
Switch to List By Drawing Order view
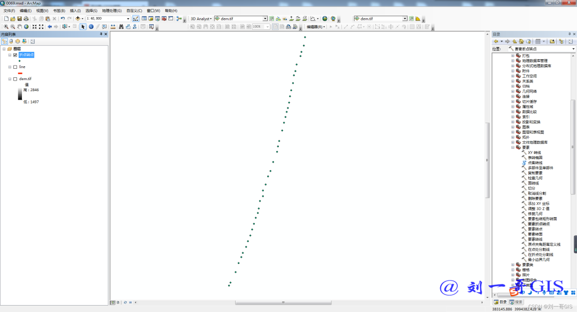(4, 42)
